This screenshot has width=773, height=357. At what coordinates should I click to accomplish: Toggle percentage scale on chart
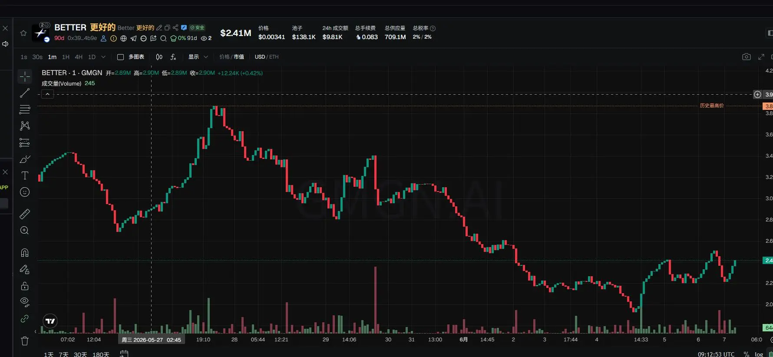coord(746,354)
